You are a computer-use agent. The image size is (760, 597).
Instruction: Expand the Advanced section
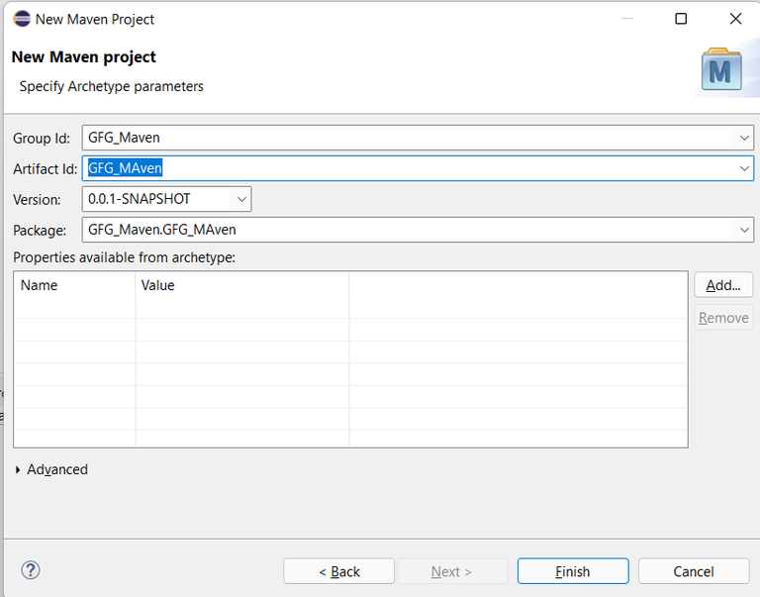pos(19,470)
